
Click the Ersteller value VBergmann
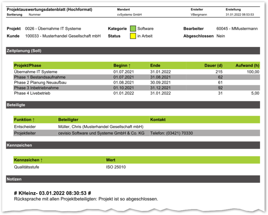(199, 15)
